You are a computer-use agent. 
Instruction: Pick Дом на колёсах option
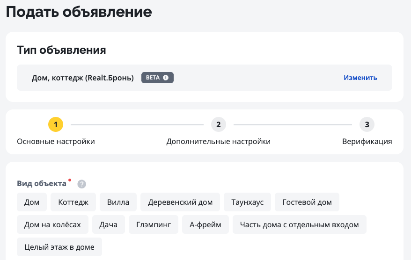[x=52, y=224]
